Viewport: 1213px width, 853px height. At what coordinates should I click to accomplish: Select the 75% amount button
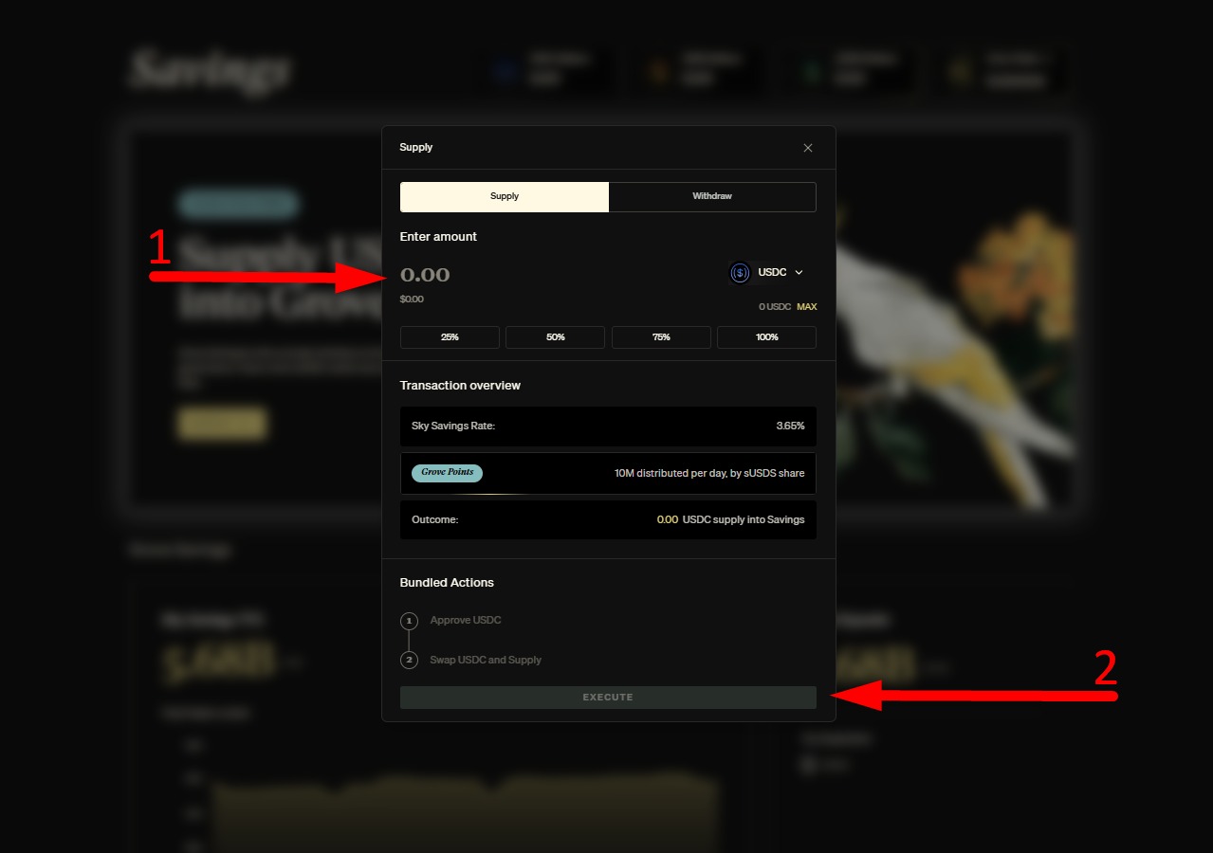661,337
